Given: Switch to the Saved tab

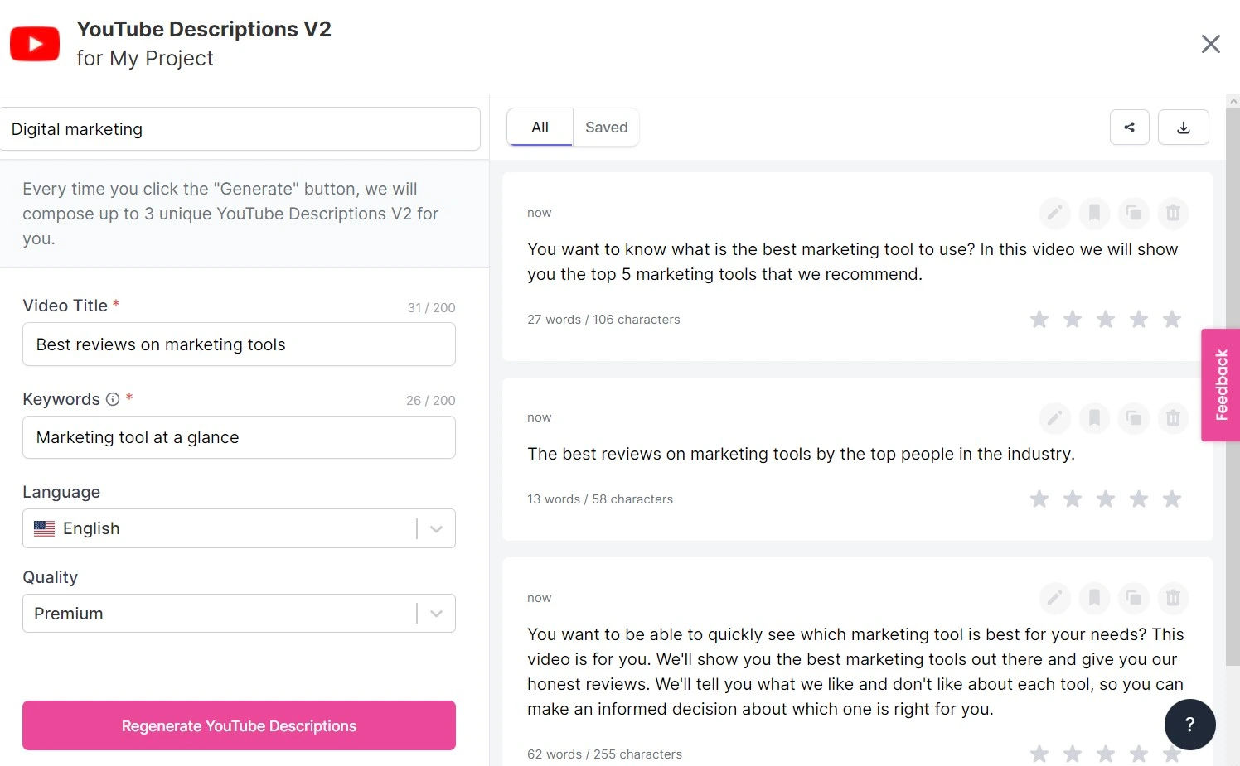Looking at the screenshot, I should click(607, 128).
